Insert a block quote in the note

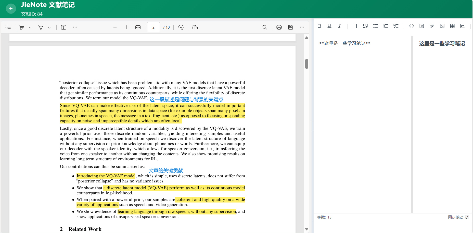pyautogui.click(x=365, y=26)
